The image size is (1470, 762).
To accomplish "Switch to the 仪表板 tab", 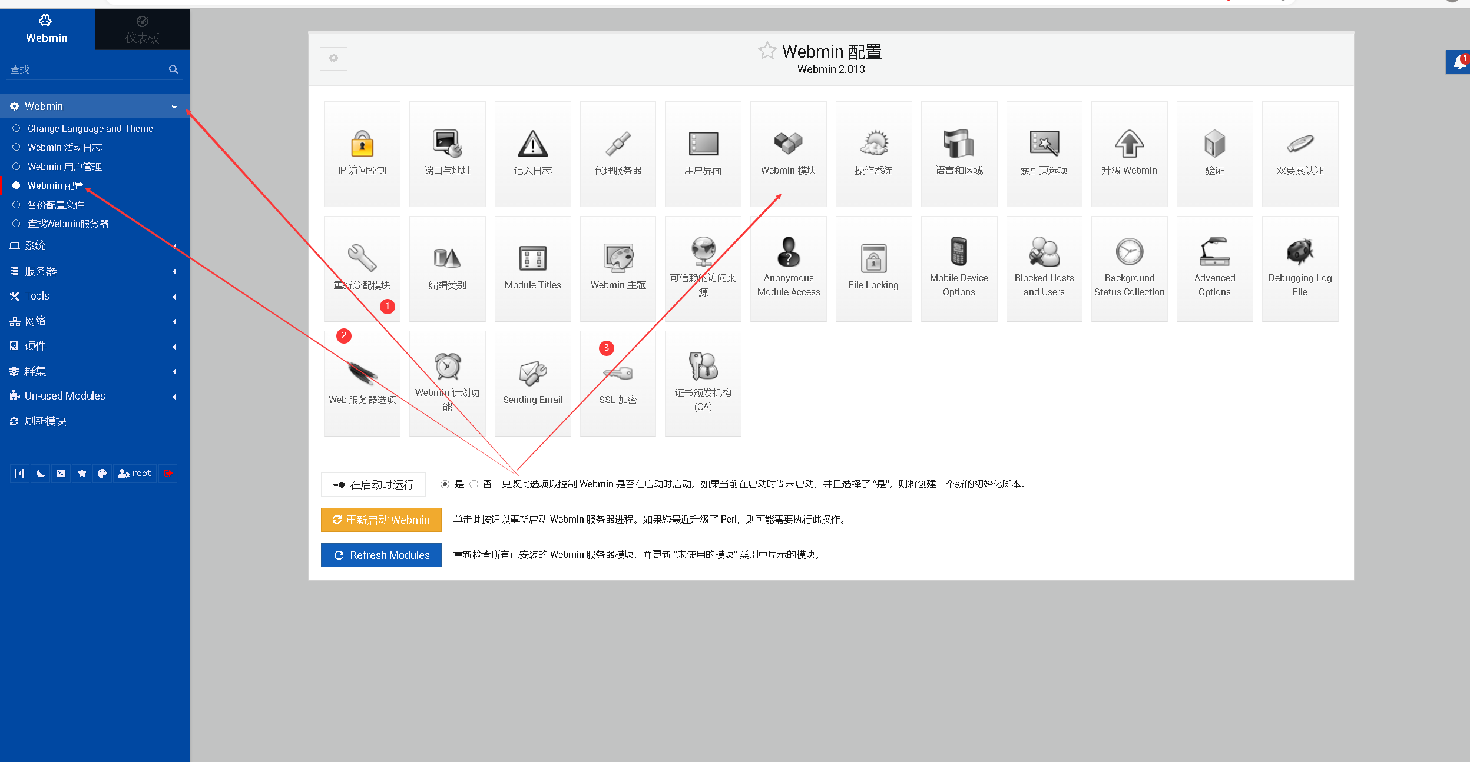I will click(x=142, y=29).
